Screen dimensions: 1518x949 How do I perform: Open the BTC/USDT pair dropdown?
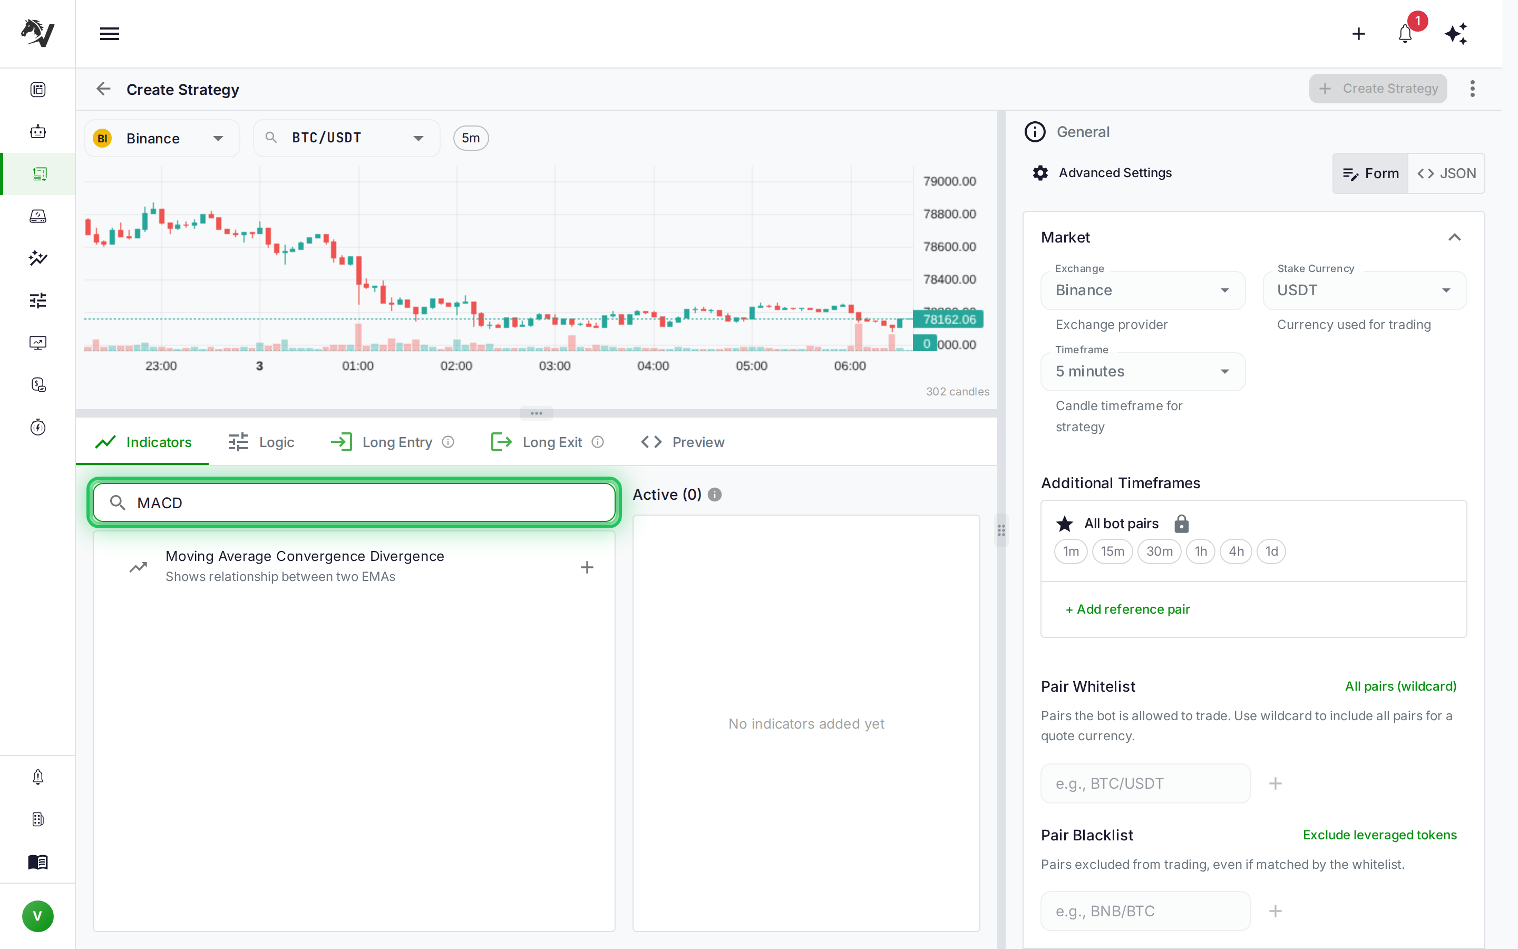coord(346,138)
